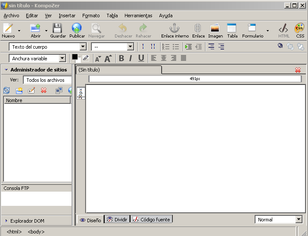Open the Normal view mode dropdown
This screenshot has height=236, width=308.
[279, 220]
